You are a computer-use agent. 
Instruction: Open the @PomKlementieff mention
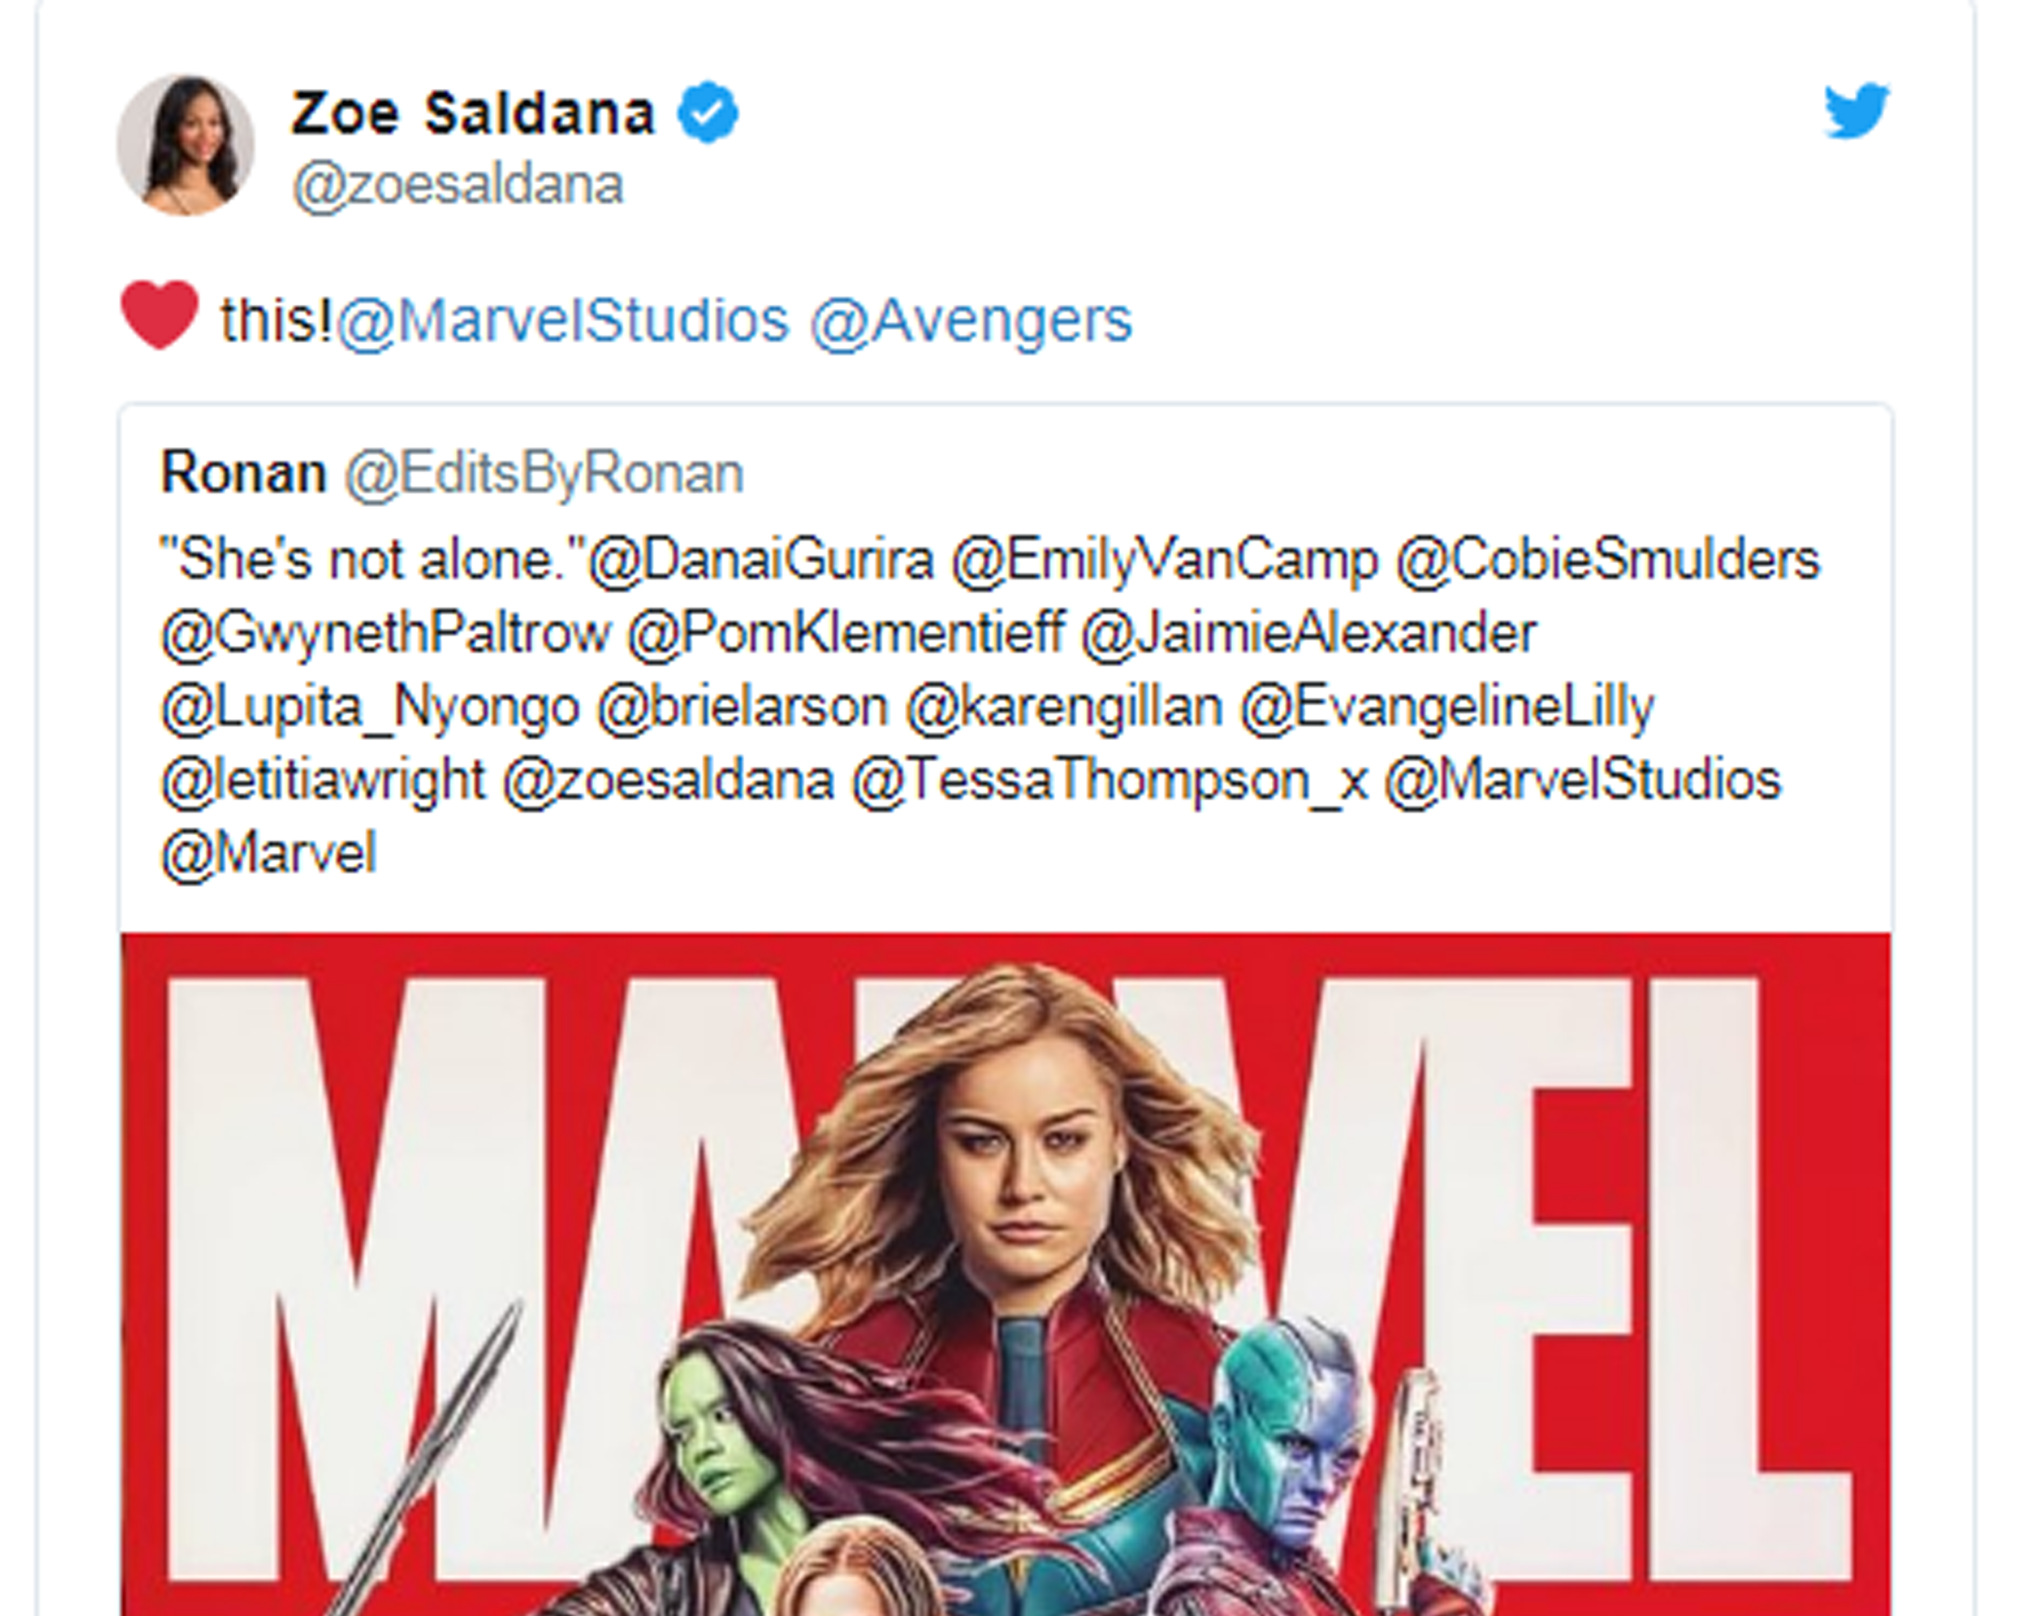pyautogui.click(x=846, y=634)
